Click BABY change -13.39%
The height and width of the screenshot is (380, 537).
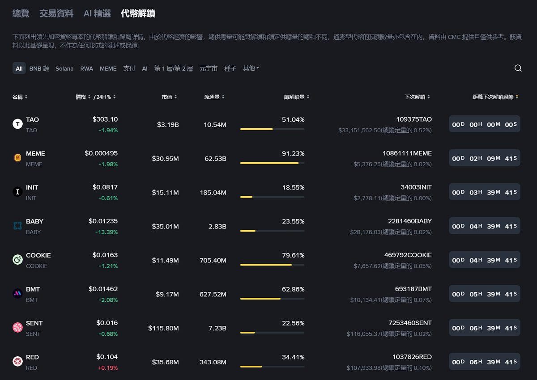coord(107,232)
